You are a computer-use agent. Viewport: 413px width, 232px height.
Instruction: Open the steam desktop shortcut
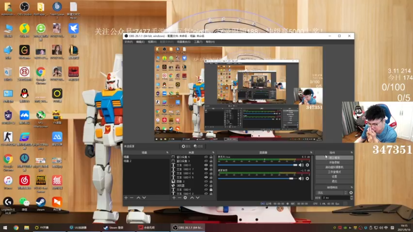(41, 204)
